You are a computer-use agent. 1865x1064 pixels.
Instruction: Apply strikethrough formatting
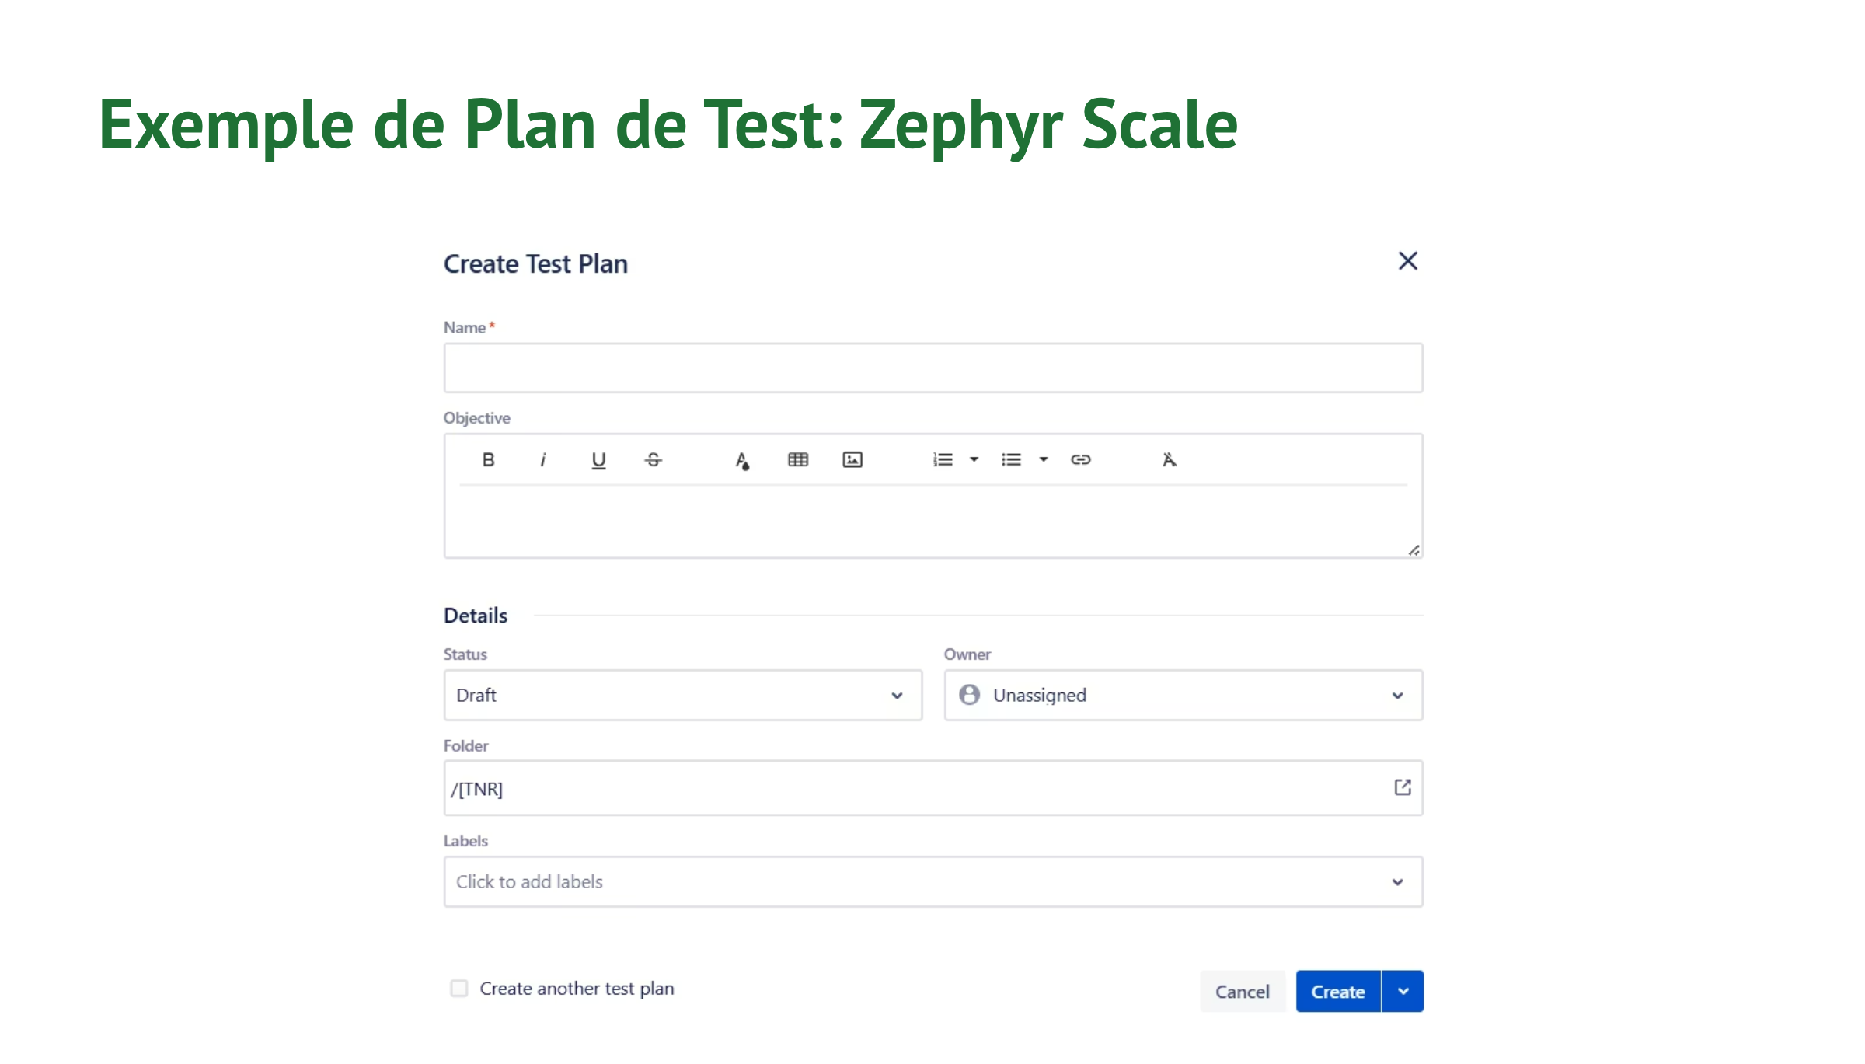[x=654, y=460]
